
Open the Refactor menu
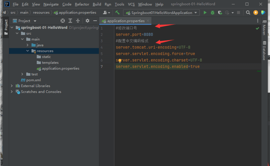(x=82, y=4)
